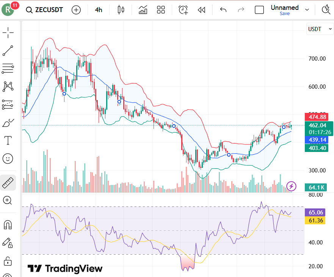Add a symbol to compare
The height and width of the screenshot is (277, 334).
76,10
